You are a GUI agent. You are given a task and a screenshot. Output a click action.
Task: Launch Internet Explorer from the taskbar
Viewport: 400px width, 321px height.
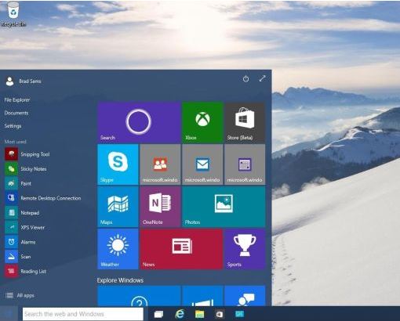point(180,314)
